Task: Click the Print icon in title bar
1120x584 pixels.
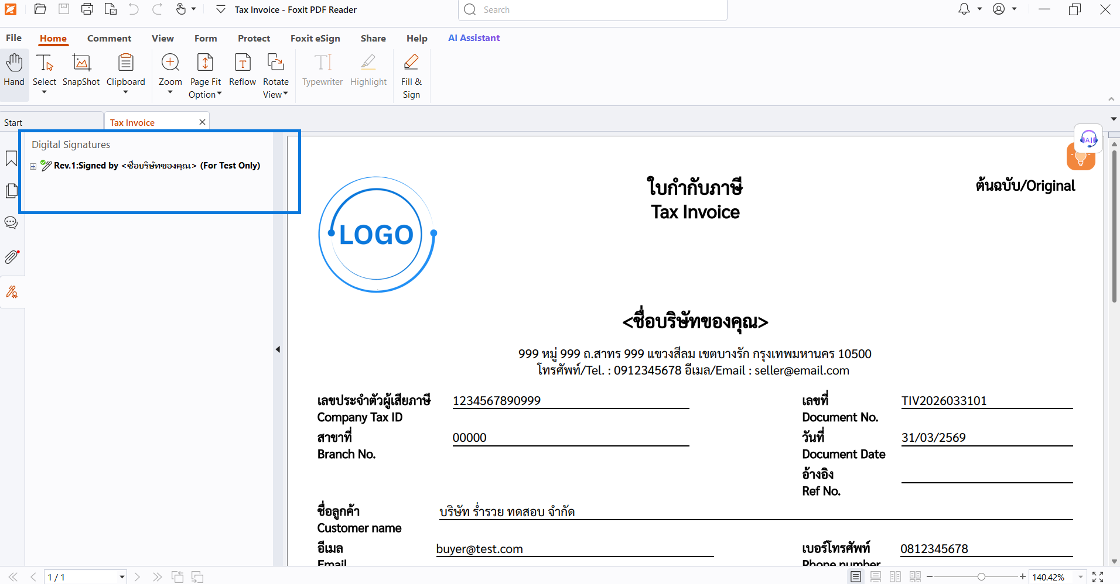Action: [87, 9]
